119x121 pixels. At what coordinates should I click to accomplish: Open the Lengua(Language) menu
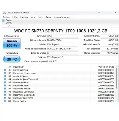coord(62,17)
